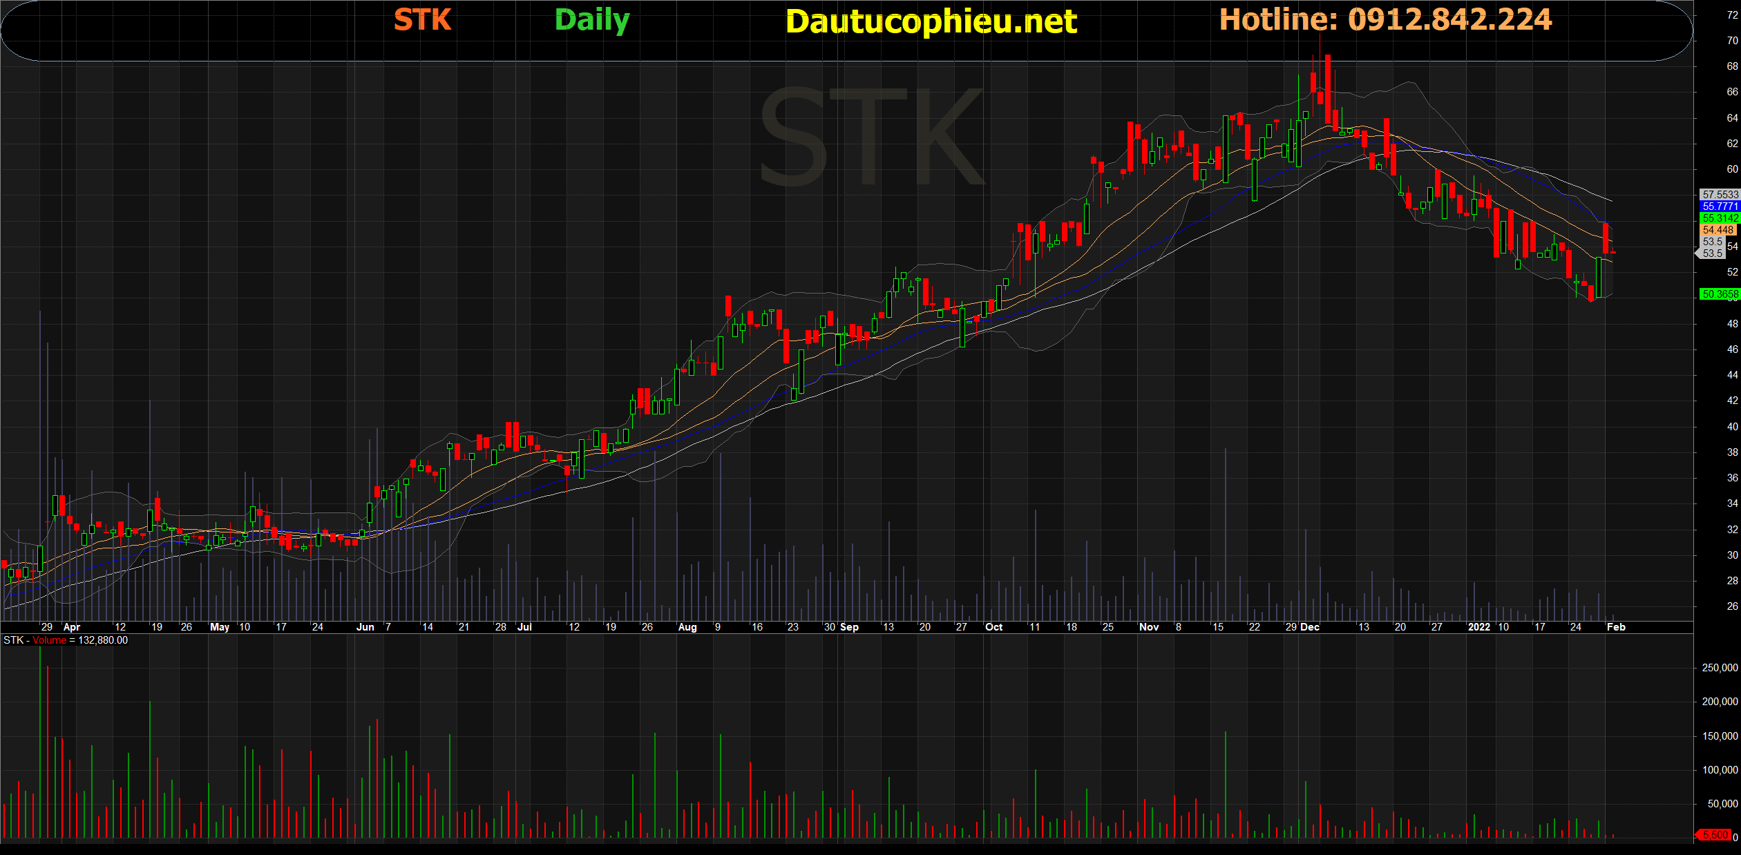Select the Sep marker on date axis

coord(849,627)
